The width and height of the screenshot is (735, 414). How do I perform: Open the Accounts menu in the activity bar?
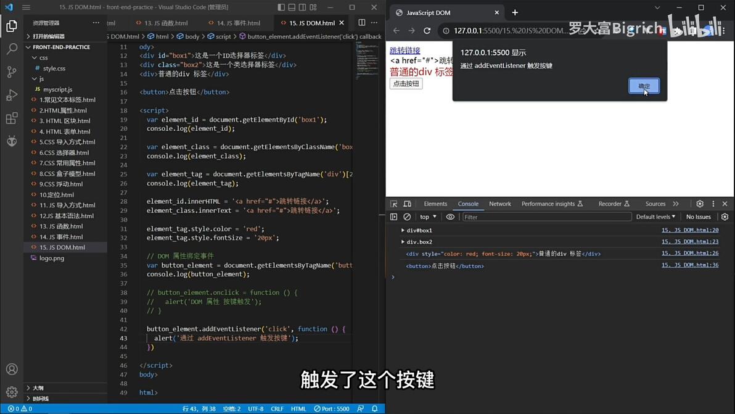[12, 370]
